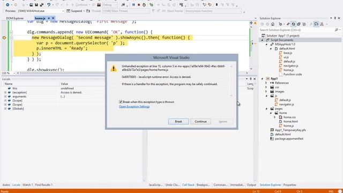Pin the home.js tab
This screenshot has height=193, width=343.
[x=49, y=18]
